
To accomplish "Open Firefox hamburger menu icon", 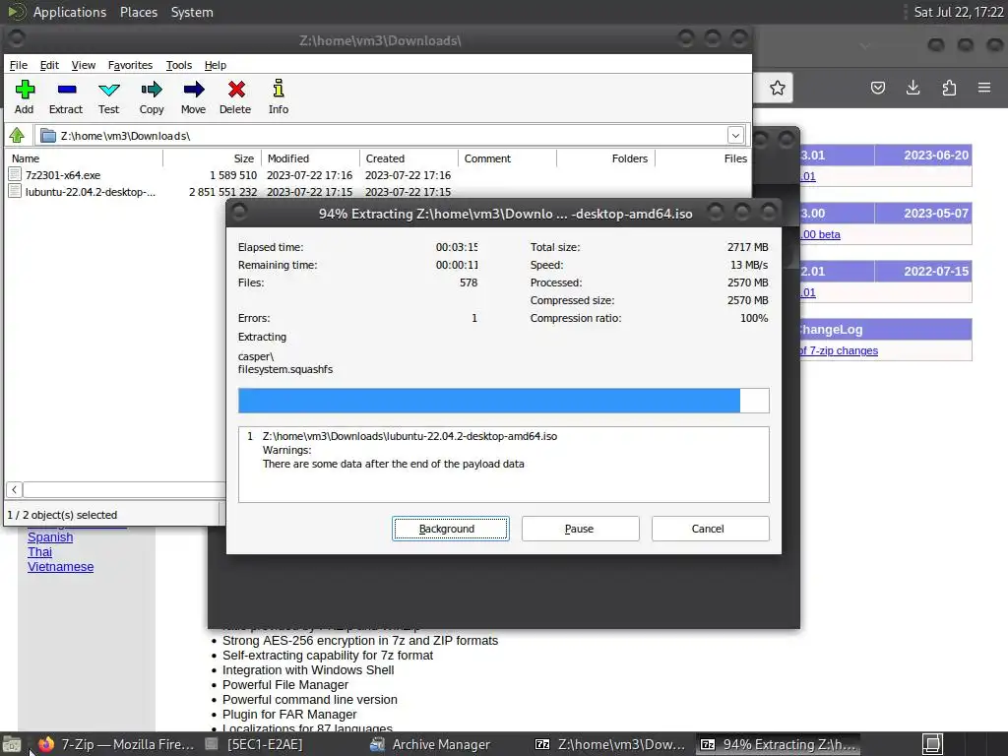I will pyautogui.click(x=984, y=88).
